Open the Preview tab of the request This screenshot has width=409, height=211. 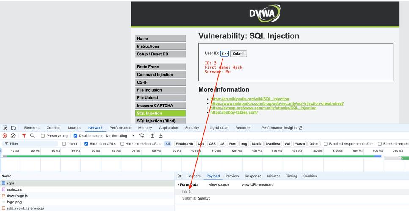pyautogui.click(x=232, y=176)
